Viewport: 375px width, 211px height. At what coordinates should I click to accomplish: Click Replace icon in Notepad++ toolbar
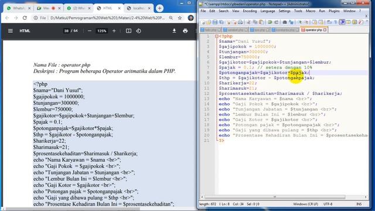coord(291,22)
